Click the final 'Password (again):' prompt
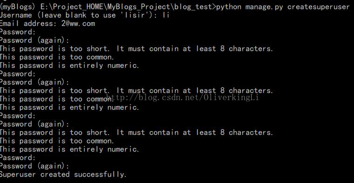Viewport: 354px width, 183px height. (34, 166)
